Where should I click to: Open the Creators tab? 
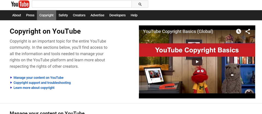click(x=79, y=15)
